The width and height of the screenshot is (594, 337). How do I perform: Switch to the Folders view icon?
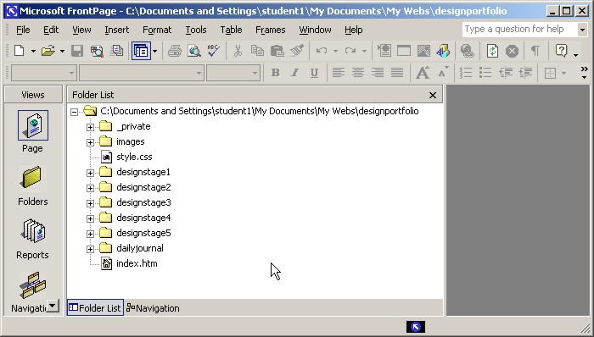pyautogui.click(x=32, y=178)
